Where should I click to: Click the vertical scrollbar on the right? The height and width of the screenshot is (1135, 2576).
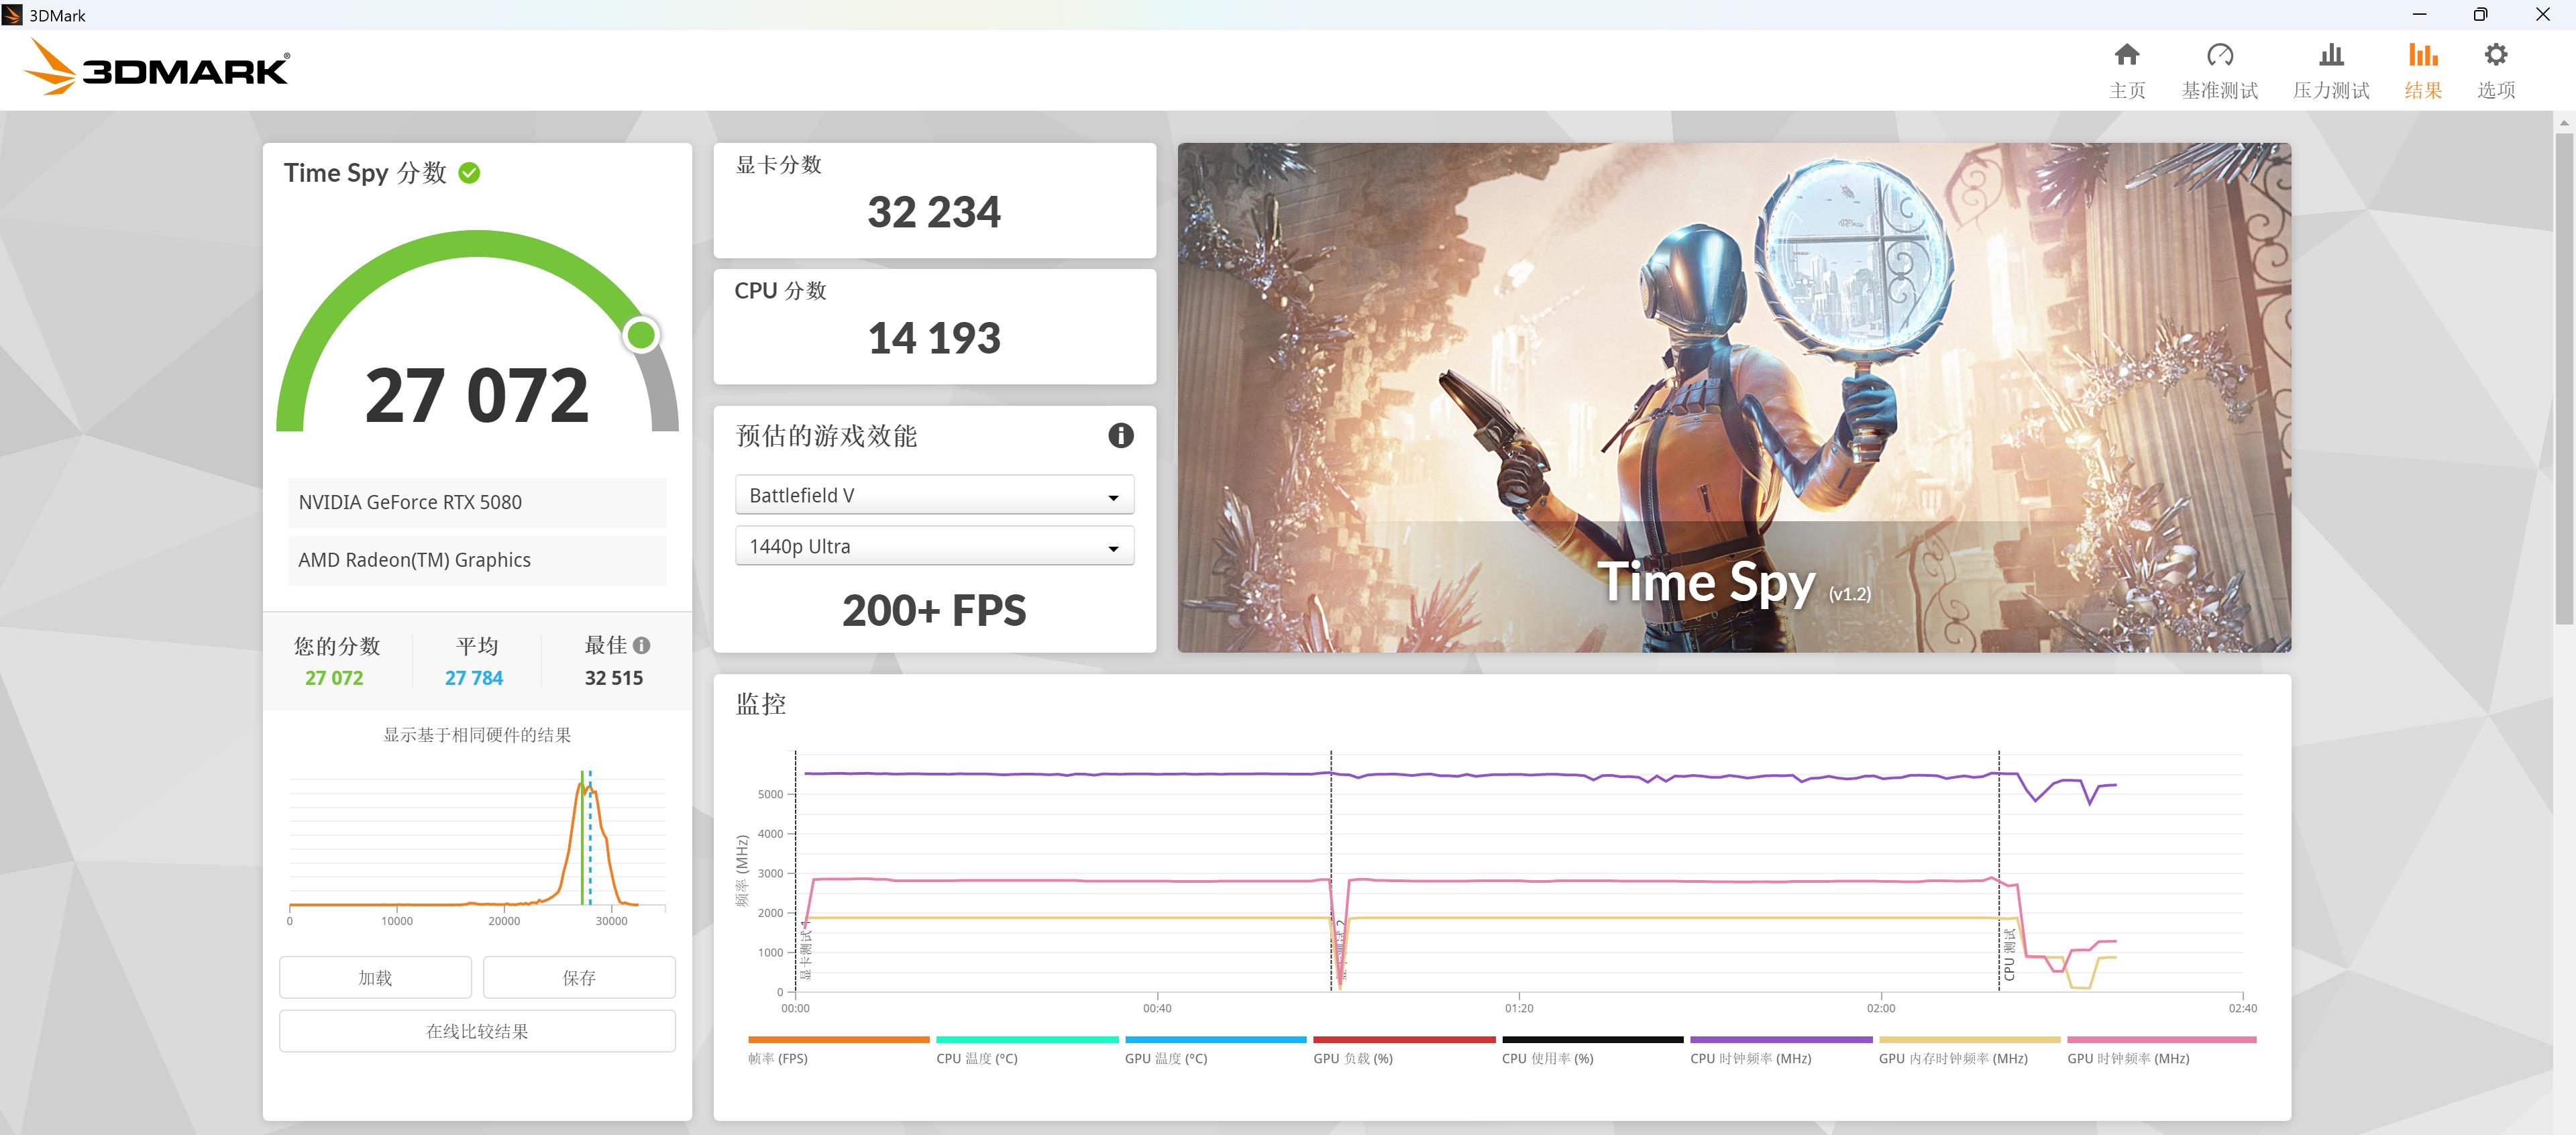click(2564, 380)
